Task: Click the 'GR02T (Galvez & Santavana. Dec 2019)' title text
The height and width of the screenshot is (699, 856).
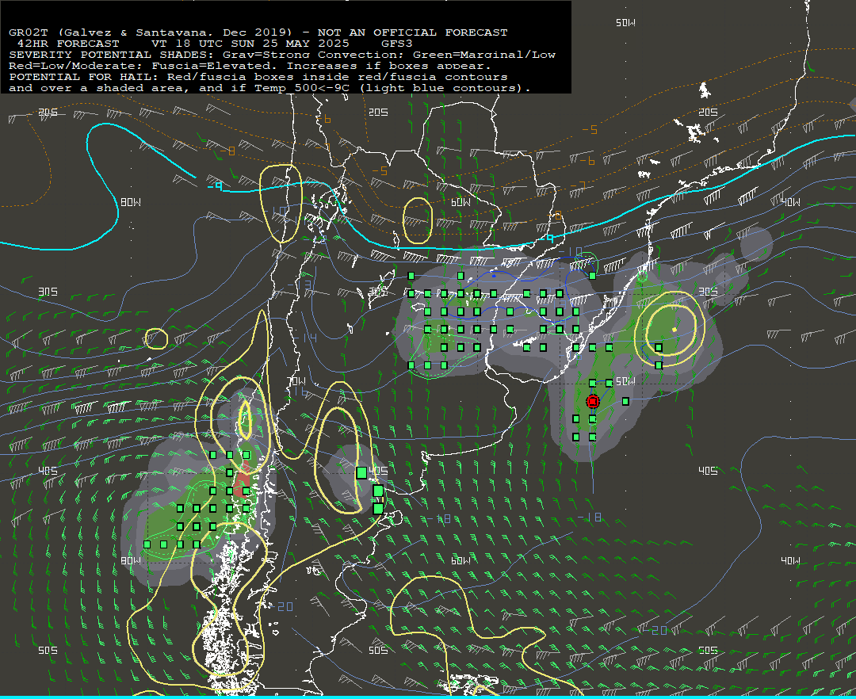Action: (x=151, y=32)
